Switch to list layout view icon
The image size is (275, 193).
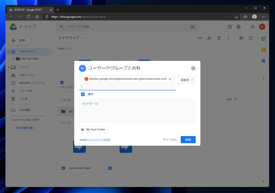click(x=241, y=38)
